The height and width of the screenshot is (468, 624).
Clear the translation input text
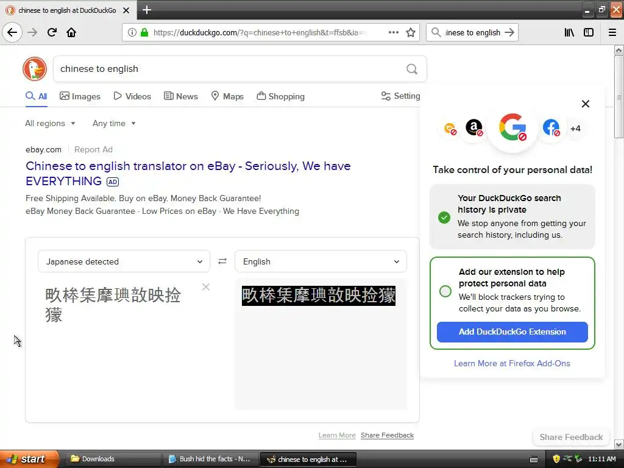[206, 287]
